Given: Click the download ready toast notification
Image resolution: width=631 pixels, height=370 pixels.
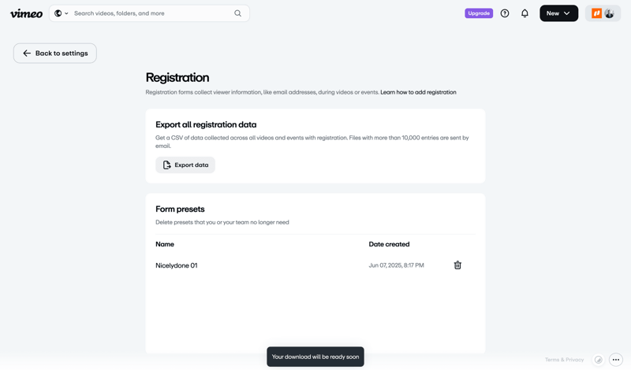Looking at the screenshot, I should pyautogui.click(x=315, y=357).
